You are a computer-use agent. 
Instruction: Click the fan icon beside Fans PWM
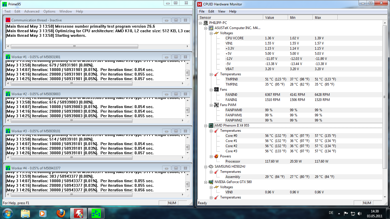[216, 105]
